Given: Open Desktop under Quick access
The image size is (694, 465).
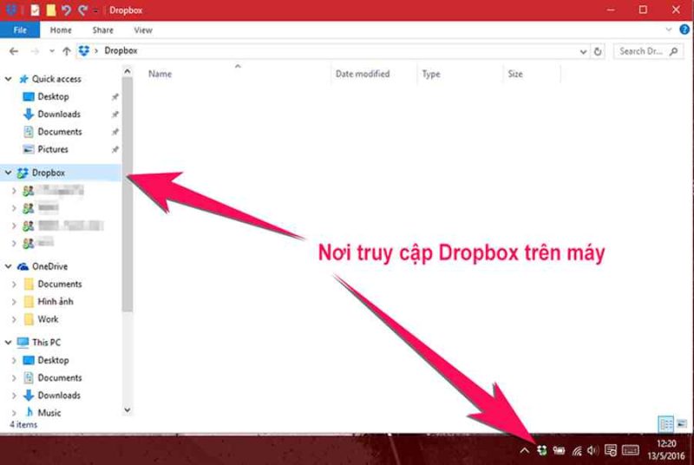Looking at the screenshot, I should coord(53,96).
